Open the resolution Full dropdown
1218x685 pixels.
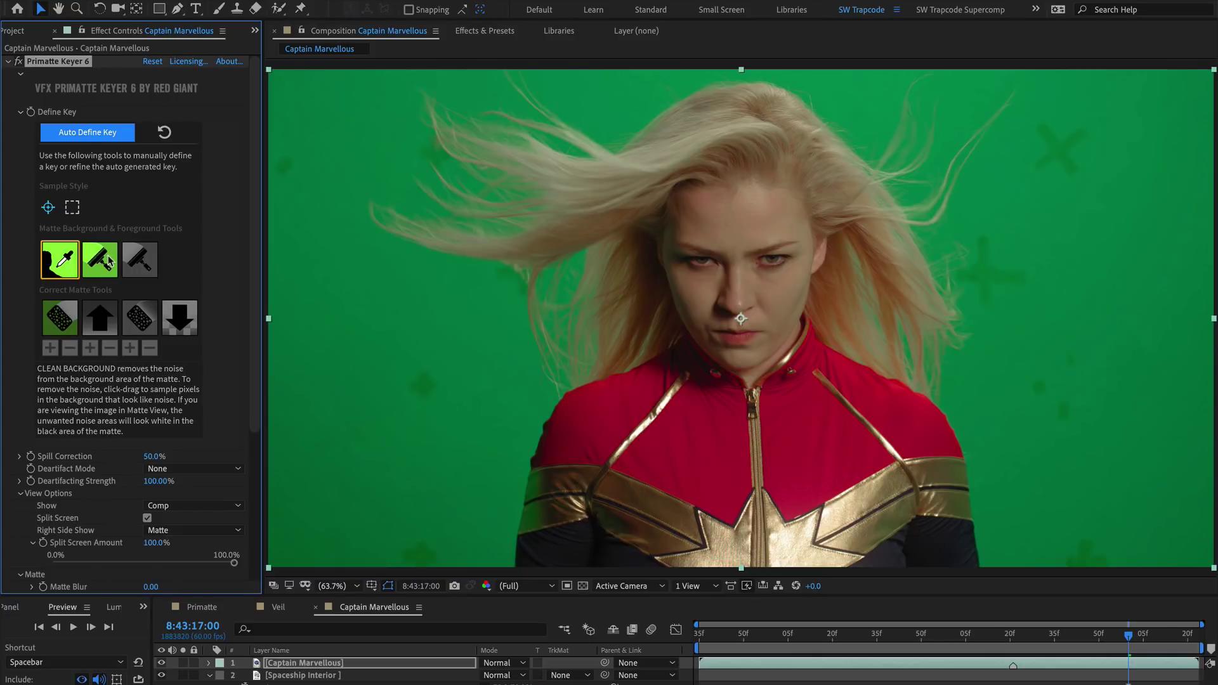tap(527, 586)
